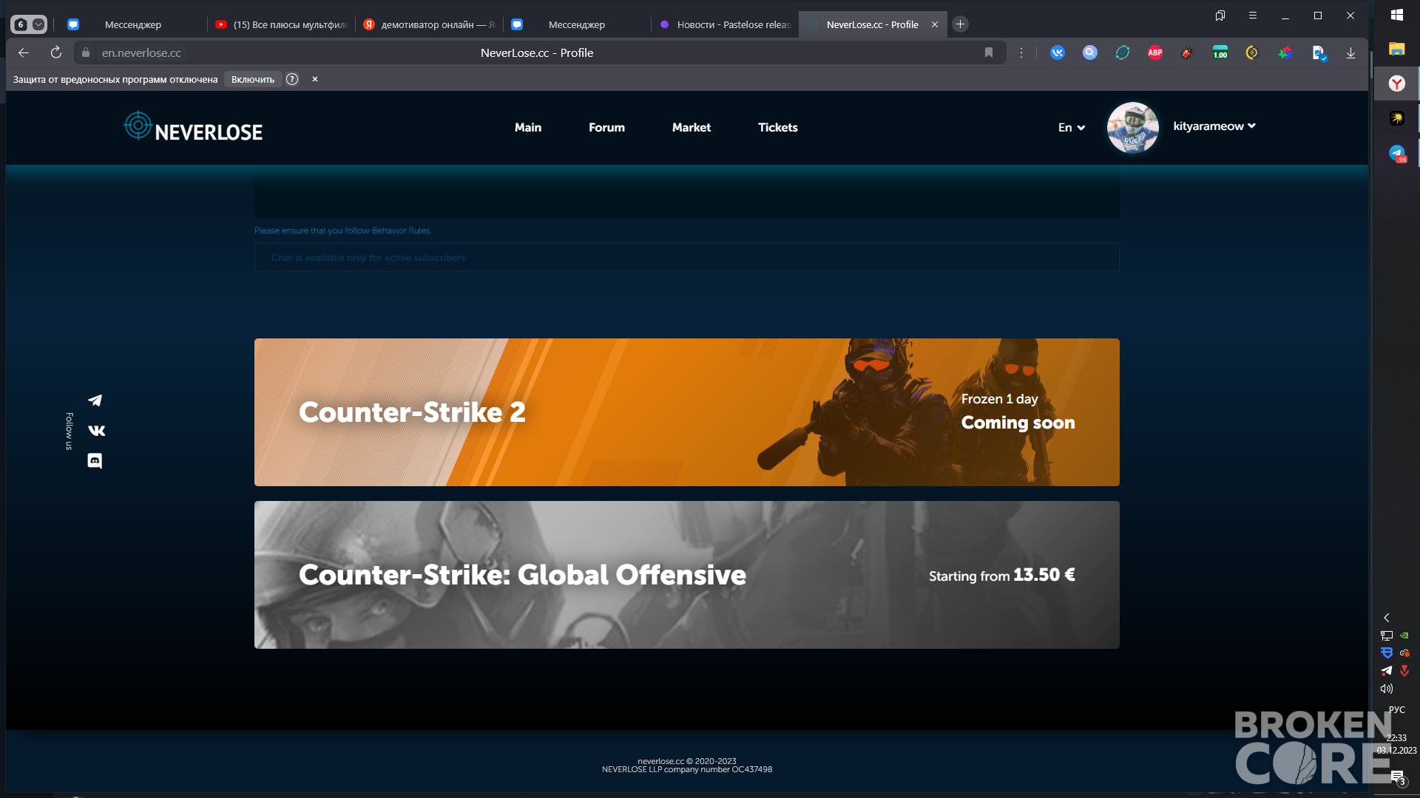The image size is (1420, 798).
Task: Open the Market nav item
Action: [x=692, y=127]
